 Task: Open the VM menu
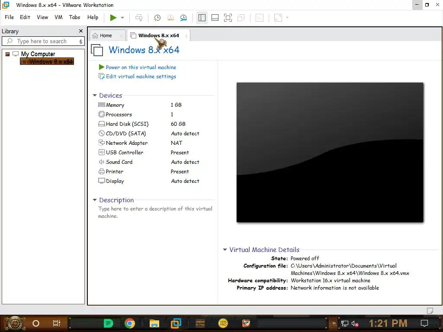point(58,17)
